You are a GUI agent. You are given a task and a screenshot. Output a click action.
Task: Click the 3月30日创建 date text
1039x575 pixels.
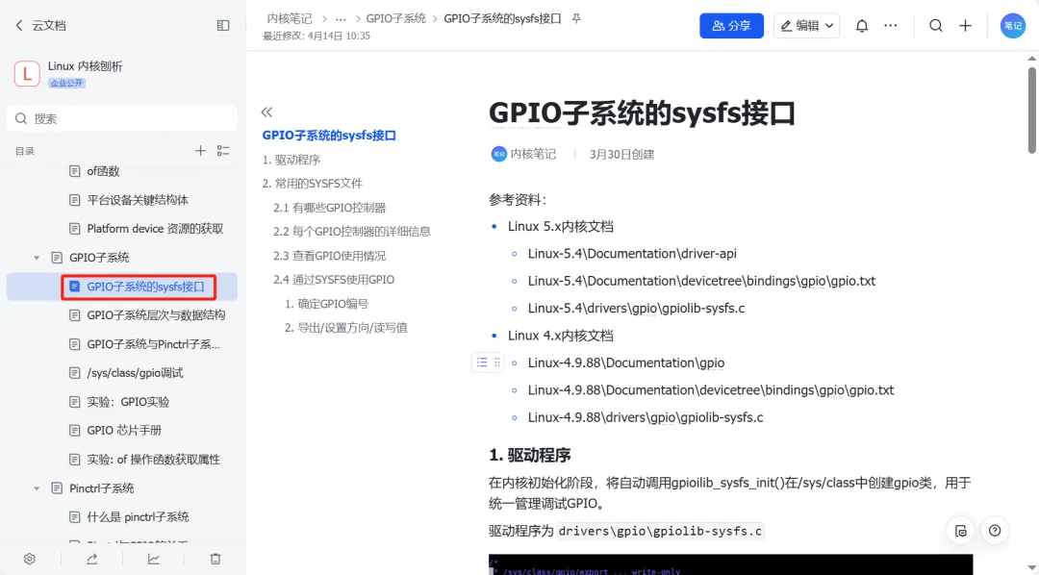(622, 155)
